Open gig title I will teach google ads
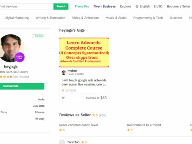The image size is (192, 144). (x=84, y=82)
